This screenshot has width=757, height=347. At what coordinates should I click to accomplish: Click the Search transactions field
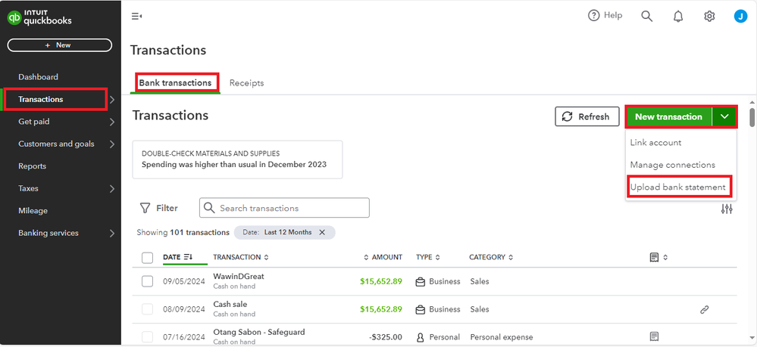284,208
